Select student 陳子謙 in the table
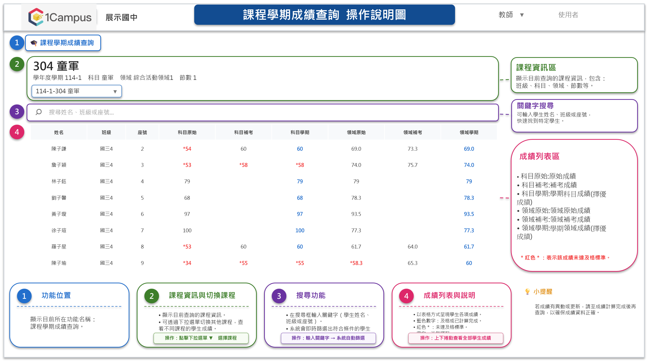The image size is (648, 364). coord(59,149)
